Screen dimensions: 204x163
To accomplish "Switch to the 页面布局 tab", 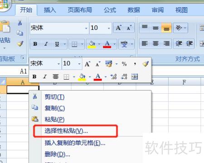I will point(80,10).
